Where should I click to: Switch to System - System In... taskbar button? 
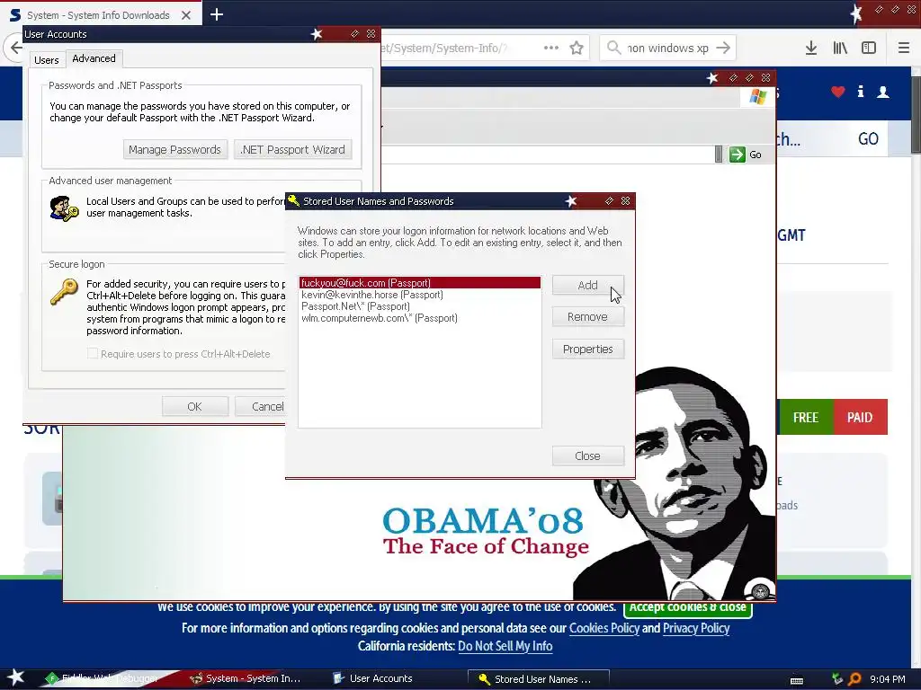tap(246, 679)
